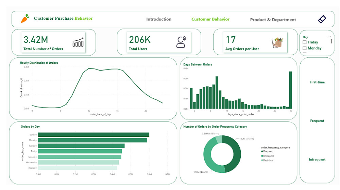Click the Total Users label
The image size is (340, 190).
pos(138,49)
